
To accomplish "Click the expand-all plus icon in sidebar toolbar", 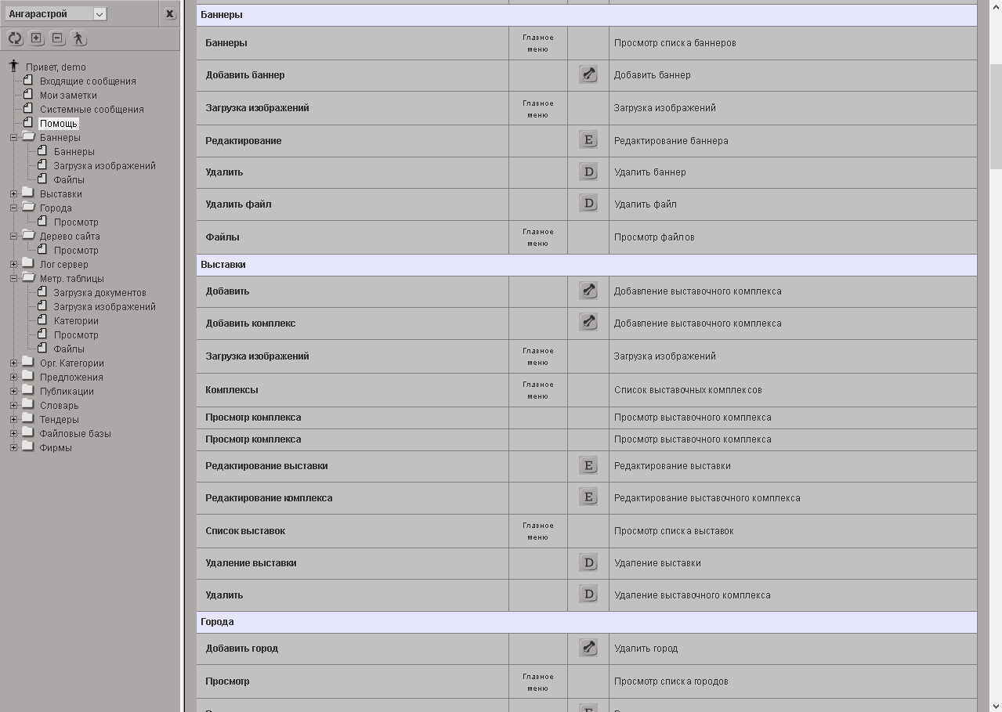I will click(x=36, y=38).
